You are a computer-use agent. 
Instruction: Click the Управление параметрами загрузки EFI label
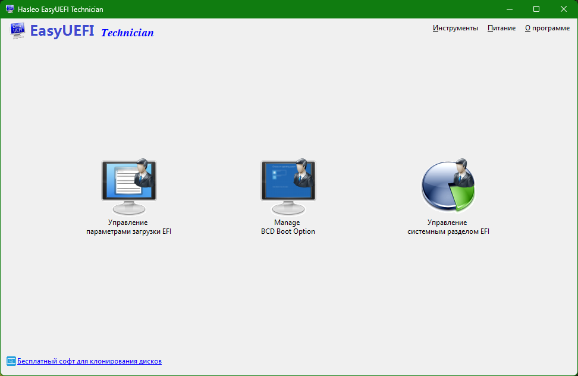pos(128,227)
